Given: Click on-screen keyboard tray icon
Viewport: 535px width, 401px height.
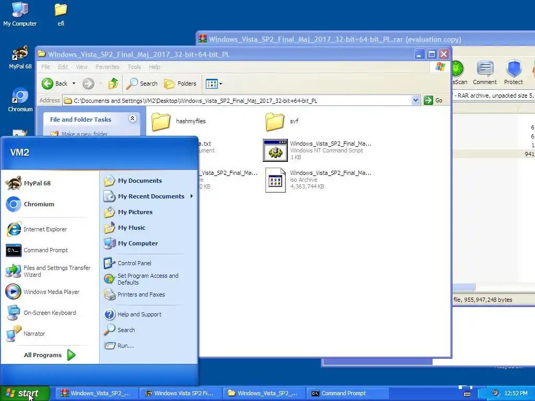Looking at the screenshot, I should pyautogui.click(x=467, y=394).
